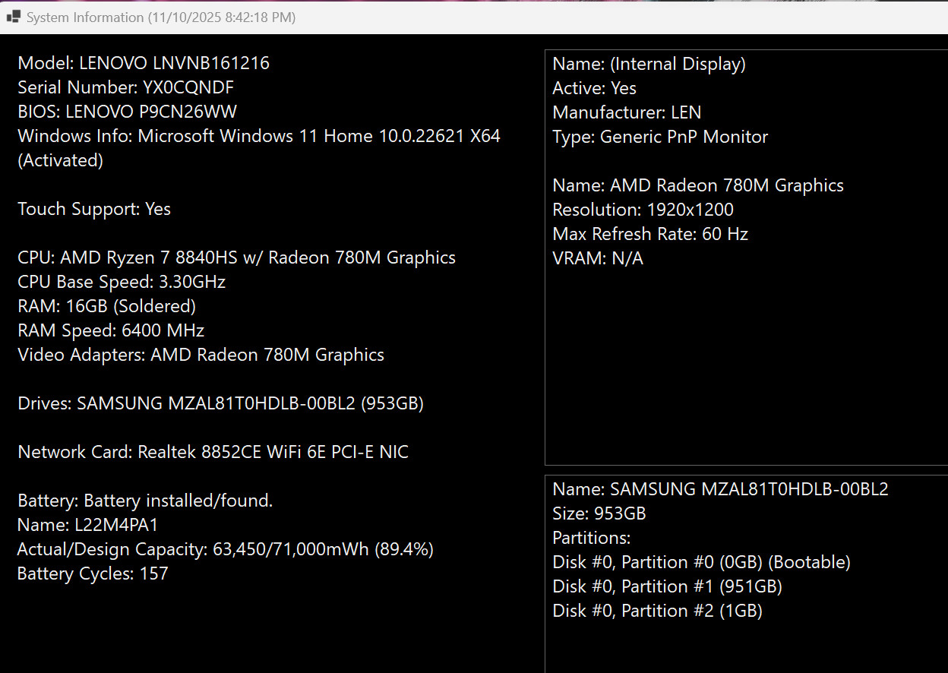Select the RAM Speed 6400 MHz line

click(111, 330)
